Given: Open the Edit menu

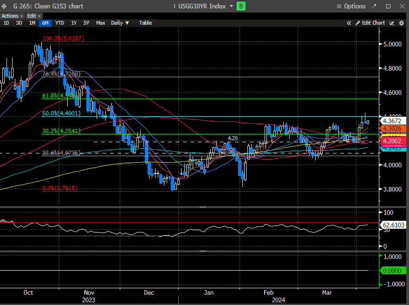Looking at the screenshot, I should (x=32, y=16).
